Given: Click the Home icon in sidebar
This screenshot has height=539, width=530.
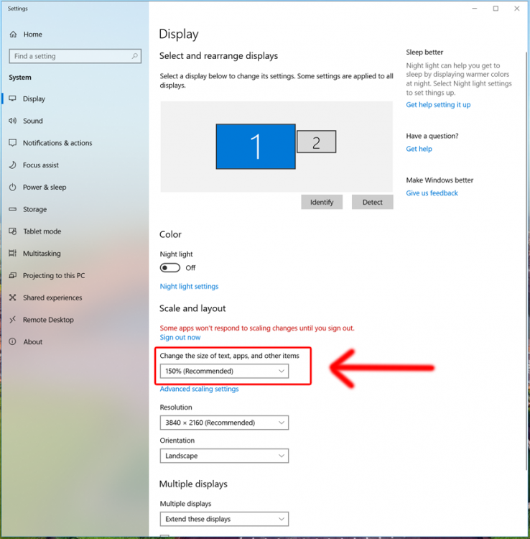Looking at the screenshot, I should 13,34.
